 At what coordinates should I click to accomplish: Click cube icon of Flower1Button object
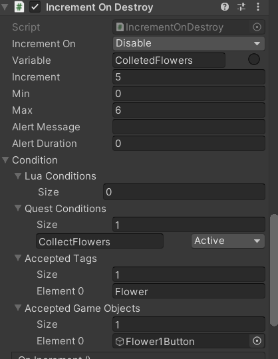(x=120, y=341)
